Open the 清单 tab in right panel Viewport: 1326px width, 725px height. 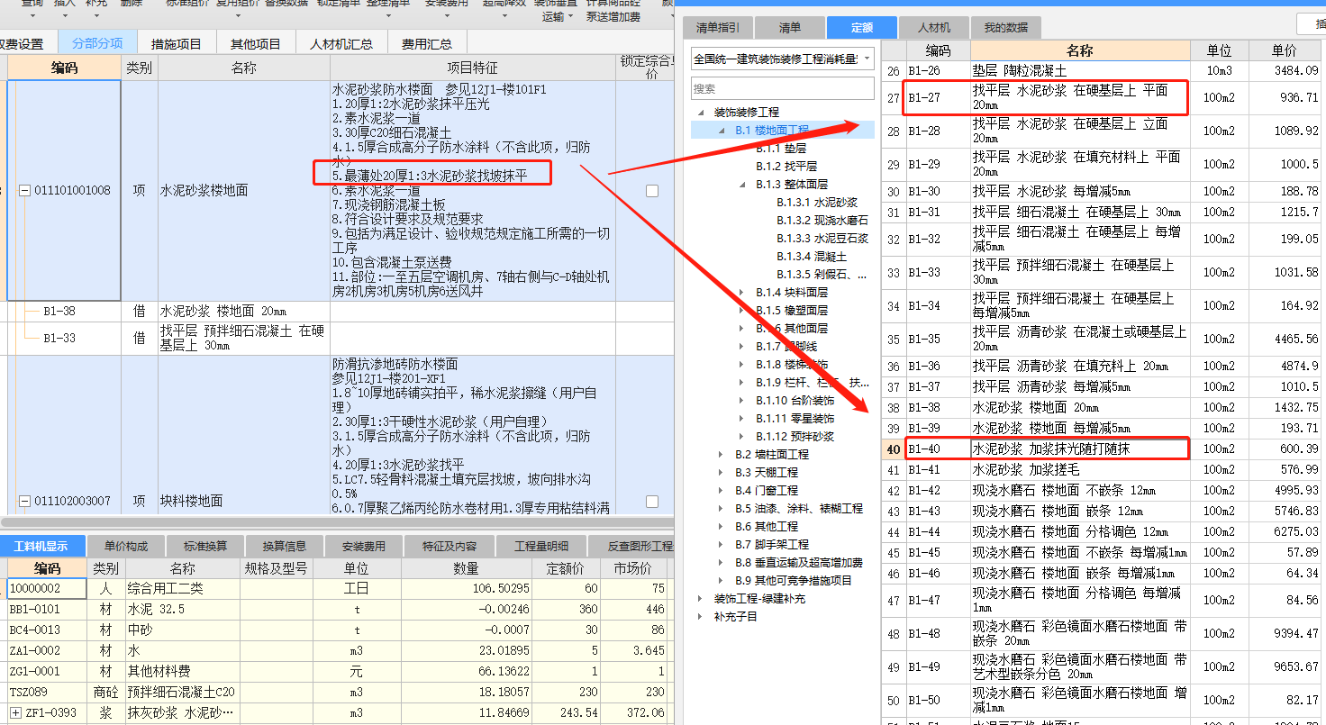point(789,28)
